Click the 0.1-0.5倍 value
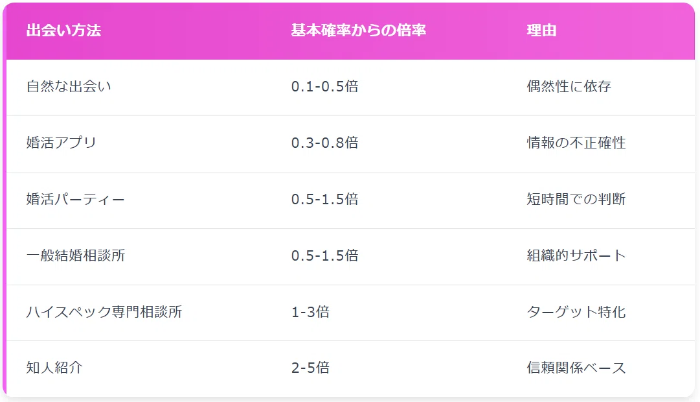Image resolution: width=700 pixels, height=402 pixels. (x=324, y=86)
